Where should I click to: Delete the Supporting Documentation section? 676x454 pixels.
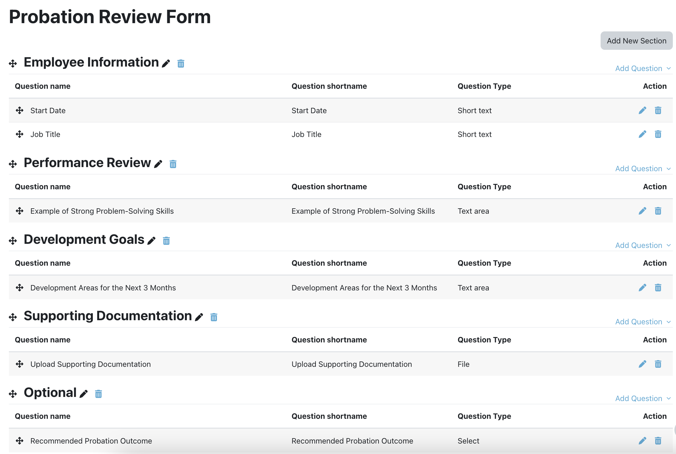coord(214,317)
